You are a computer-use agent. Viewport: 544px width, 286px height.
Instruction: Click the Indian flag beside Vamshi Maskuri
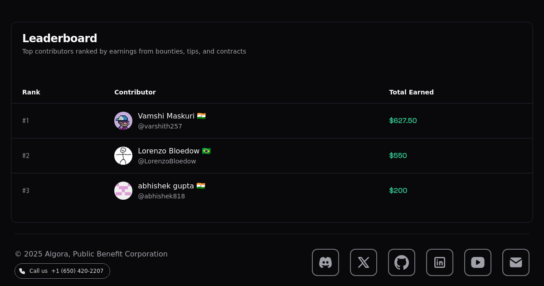pyautogui.click(x=201, y=116)
